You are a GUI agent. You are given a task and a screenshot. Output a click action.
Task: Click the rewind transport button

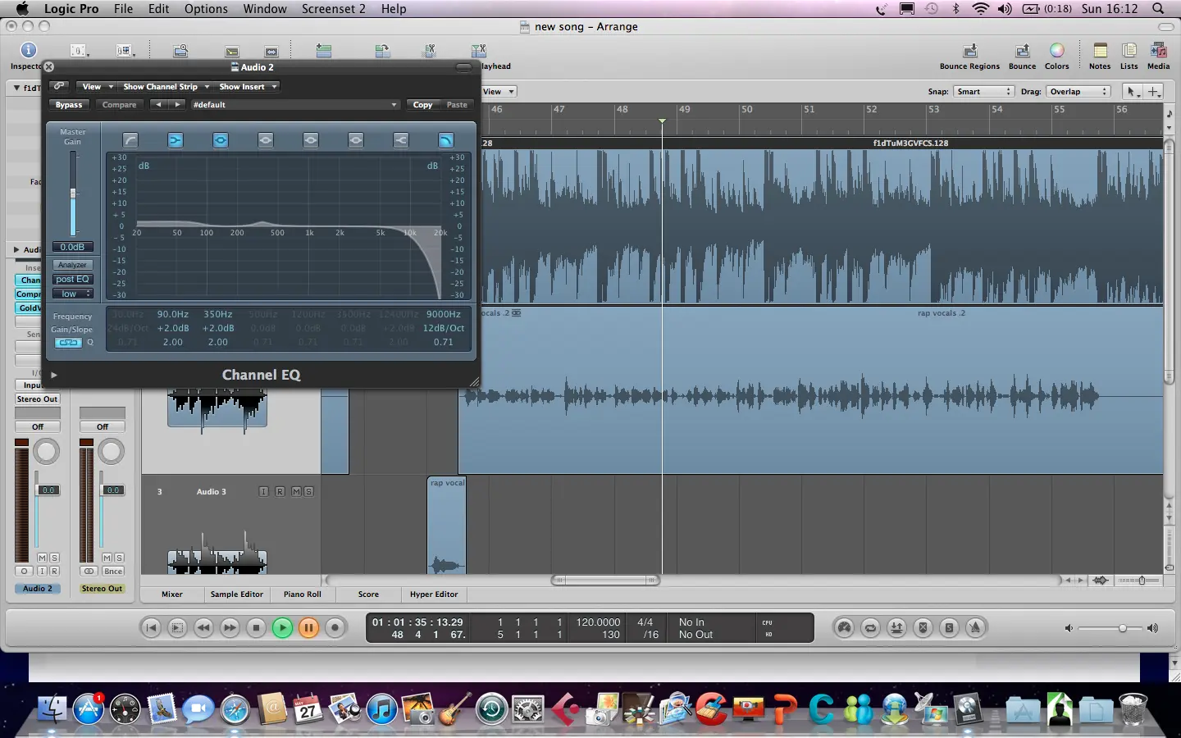click(203, 628)
